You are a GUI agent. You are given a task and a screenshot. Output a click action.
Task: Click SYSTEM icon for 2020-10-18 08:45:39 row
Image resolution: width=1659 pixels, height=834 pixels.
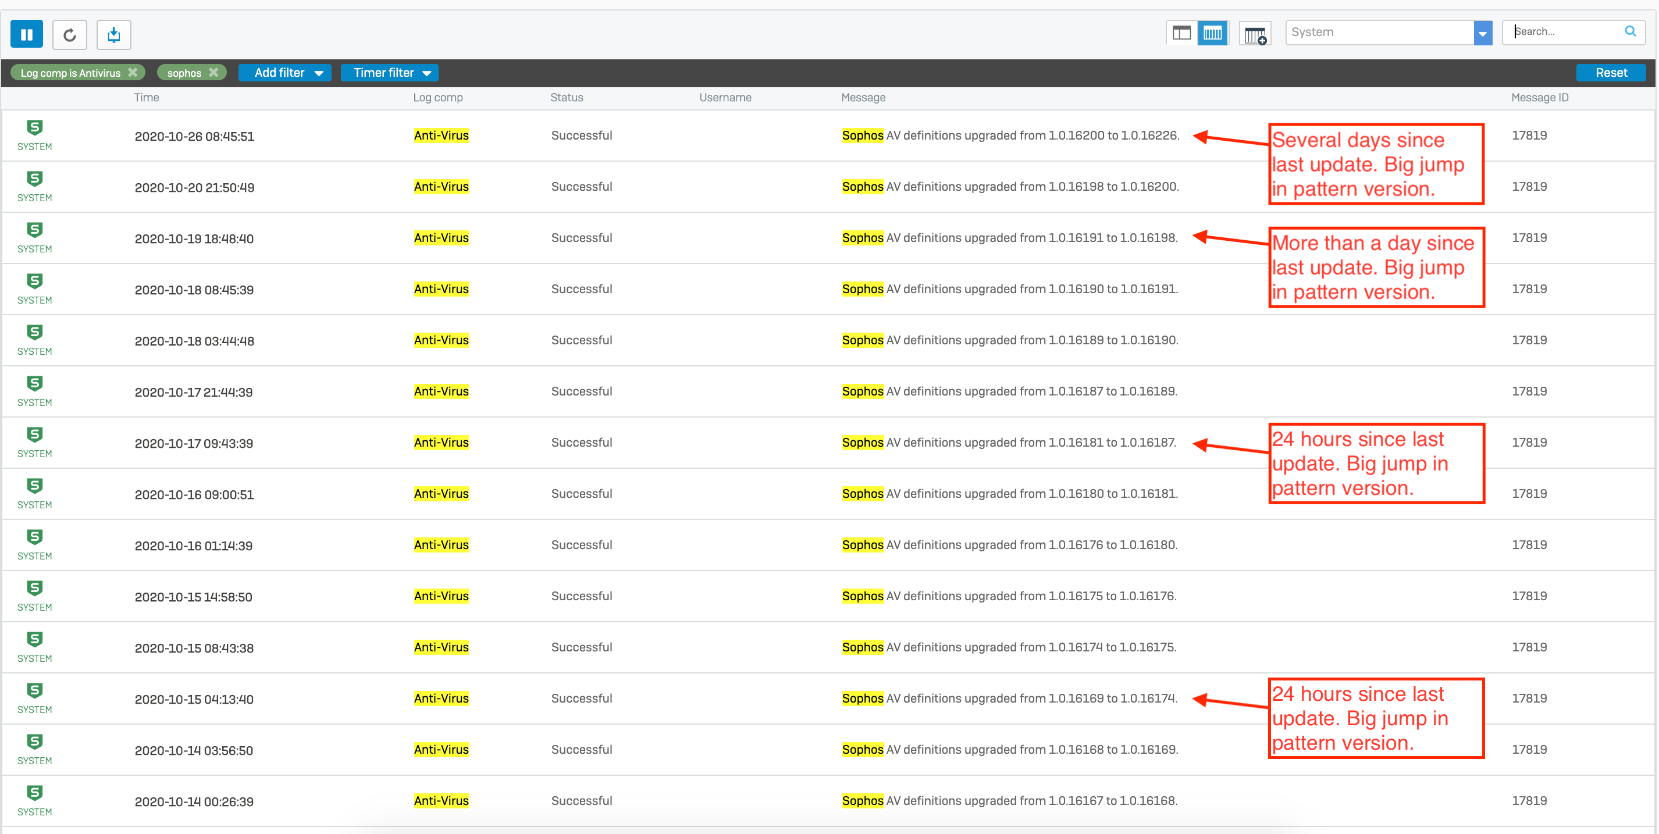[x=35, y=289]
